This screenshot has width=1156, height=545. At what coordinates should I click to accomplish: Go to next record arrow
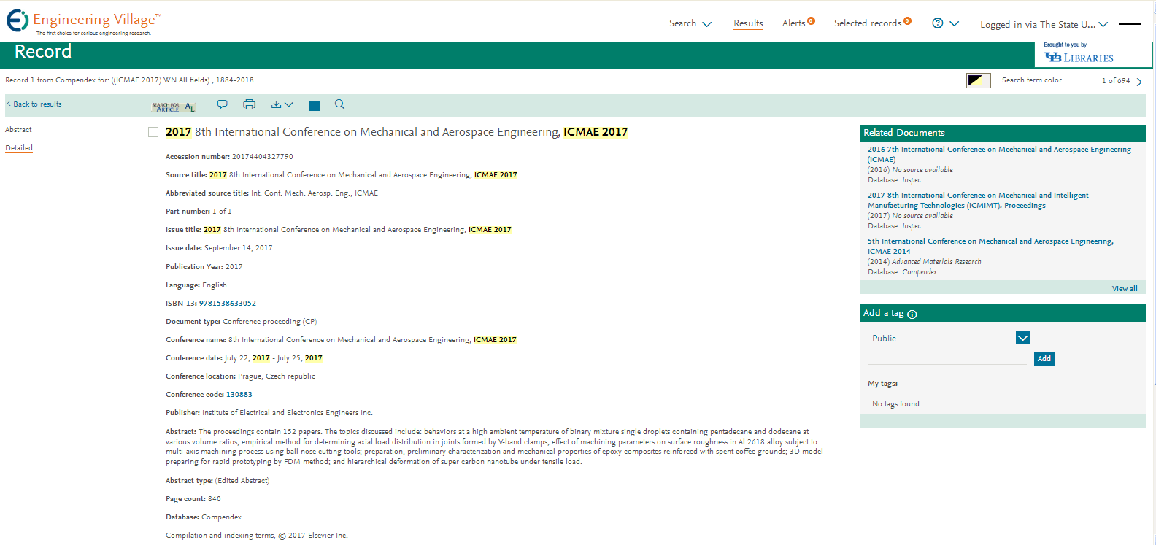pos(1139,81)
